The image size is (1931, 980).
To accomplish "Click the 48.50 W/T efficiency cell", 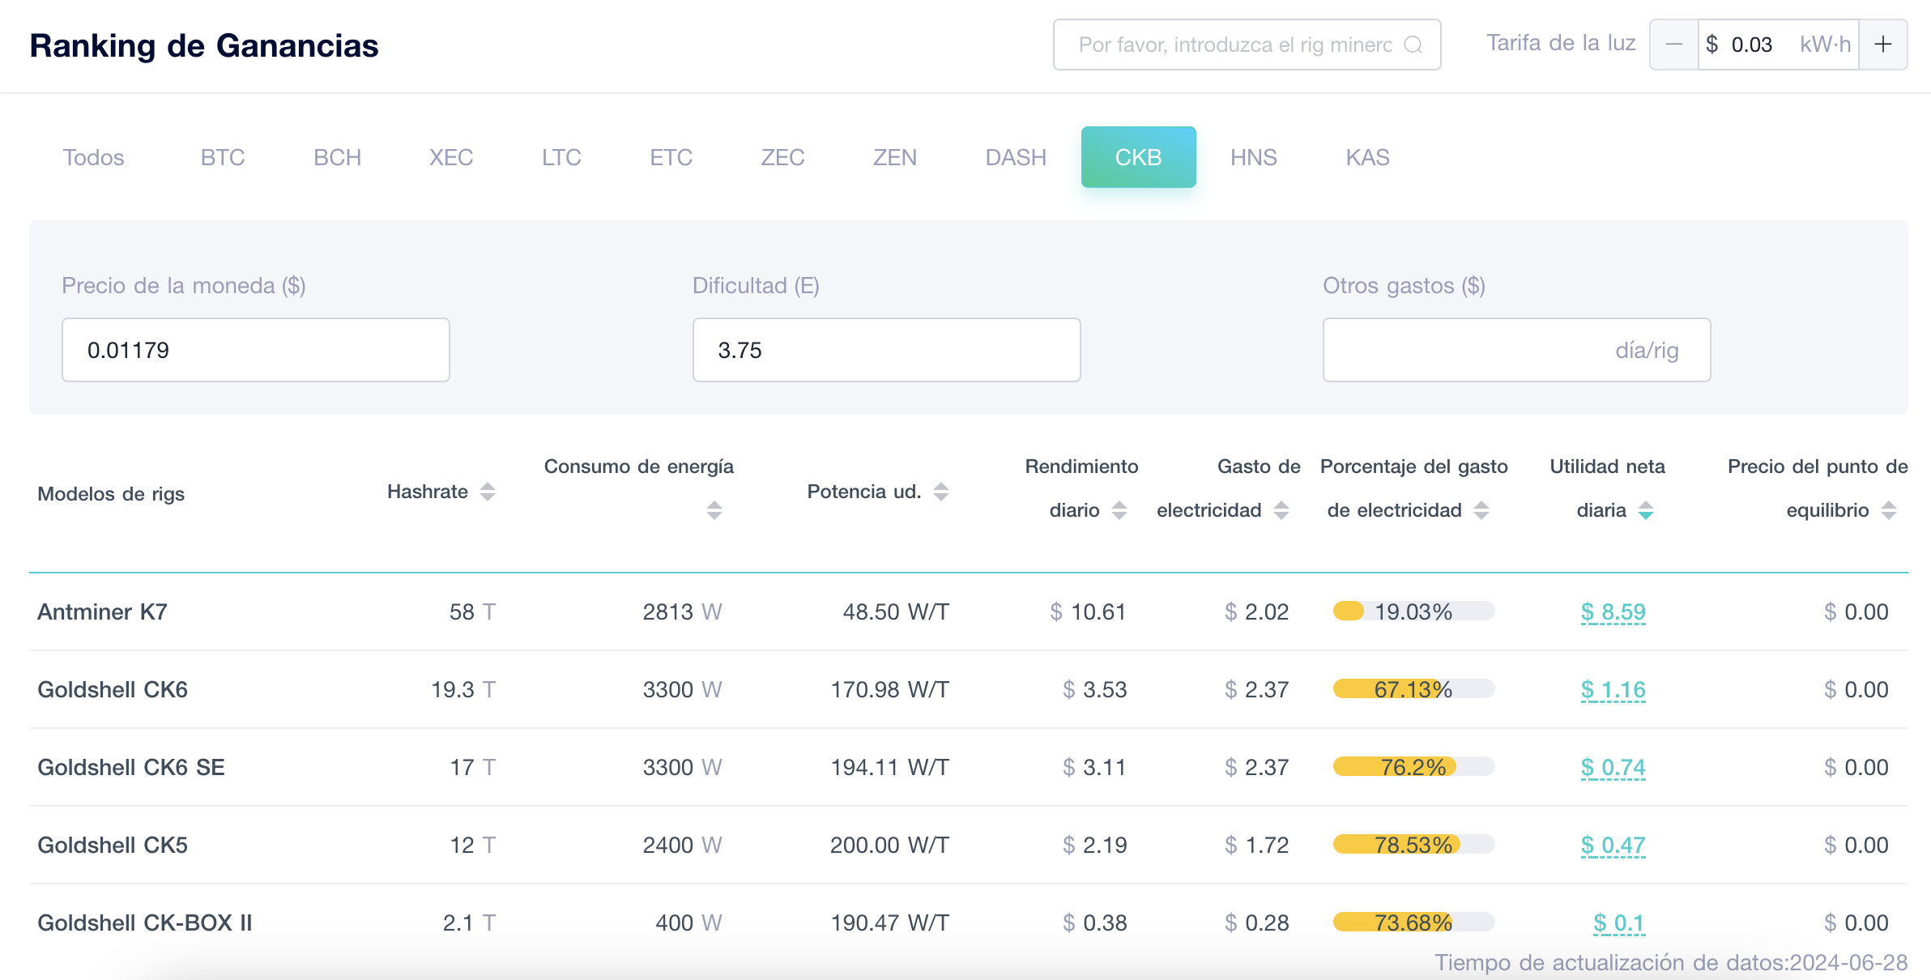I will [x=896, y=611].
